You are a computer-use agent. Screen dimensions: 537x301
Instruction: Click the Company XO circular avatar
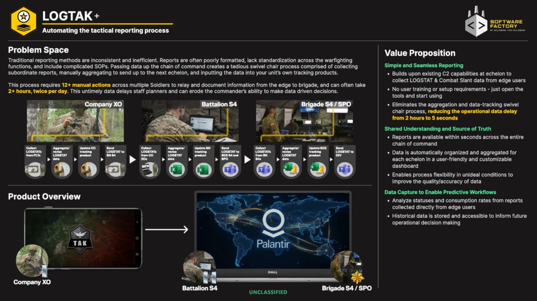click(x=32, y=261)
